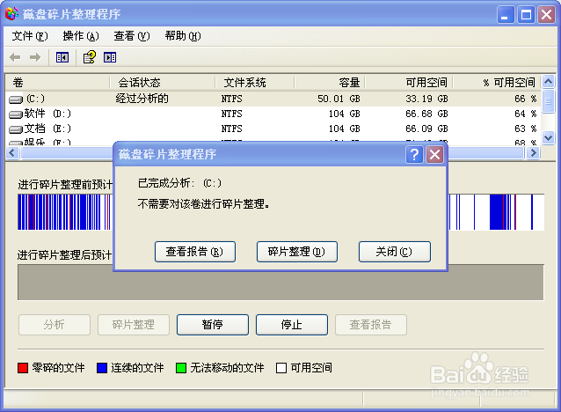The width and height of the screenshot is (561, 412).
Task: Toggle the action pane toolbar icon
Action: point(110,57)
